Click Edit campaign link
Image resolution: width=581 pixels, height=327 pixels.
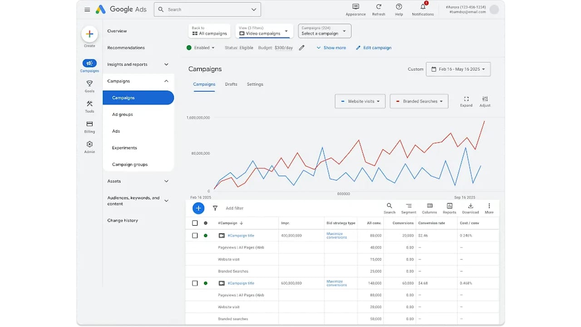[x=374, y=48]
